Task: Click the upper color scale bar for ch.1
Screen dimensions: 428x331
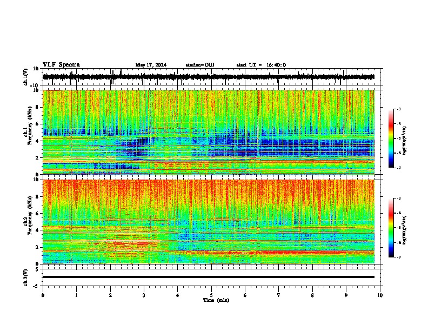Action: pyautogui.click(x=391, y=138)
